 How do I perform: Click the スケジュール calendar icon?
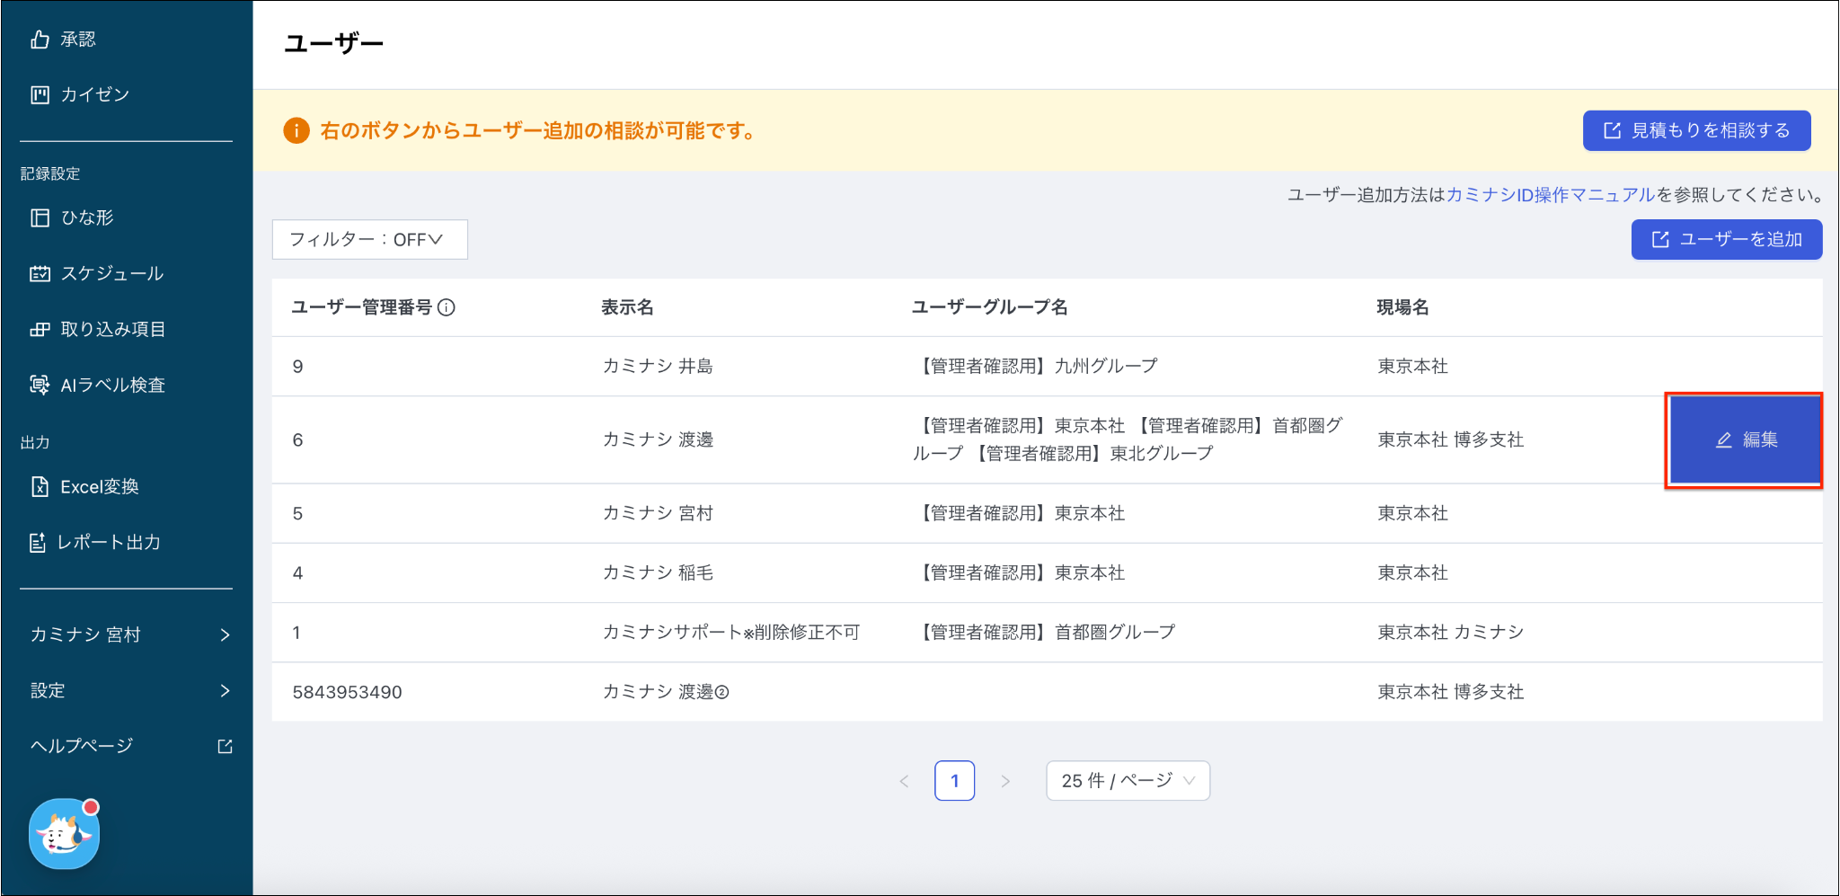(x=40, y=274)
